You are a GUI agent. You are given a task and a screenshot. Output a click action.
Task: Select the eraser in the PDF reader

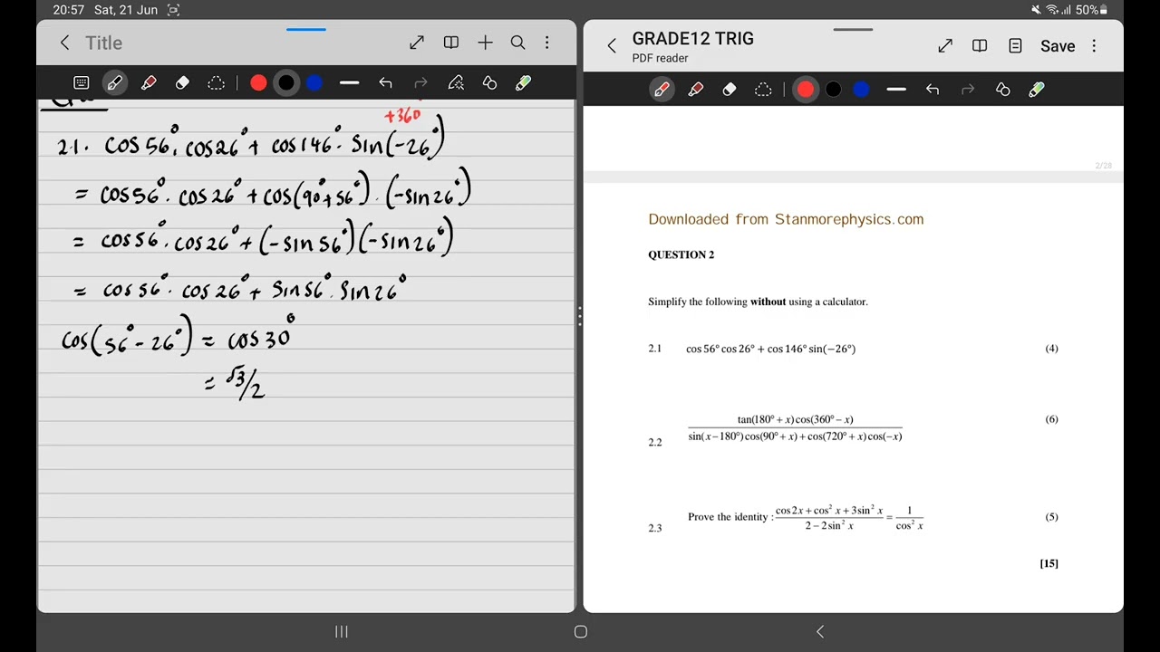[x=730, y=89]
